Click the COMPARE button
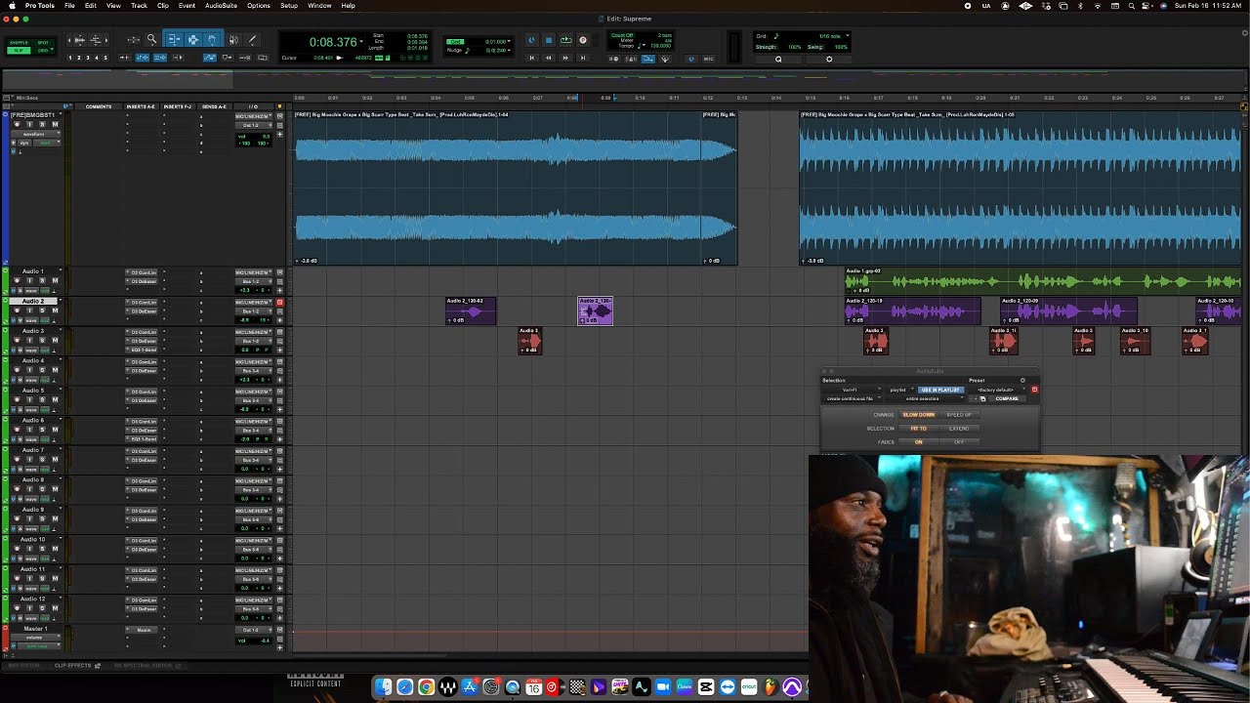The width and height of the screenshot is (1250, 703). (x=1007, y=398)
